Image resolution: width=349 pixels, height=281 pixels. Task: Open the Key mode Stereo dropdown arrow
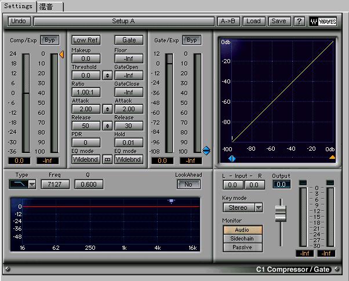pyautogui.click(x=259, y=207)
